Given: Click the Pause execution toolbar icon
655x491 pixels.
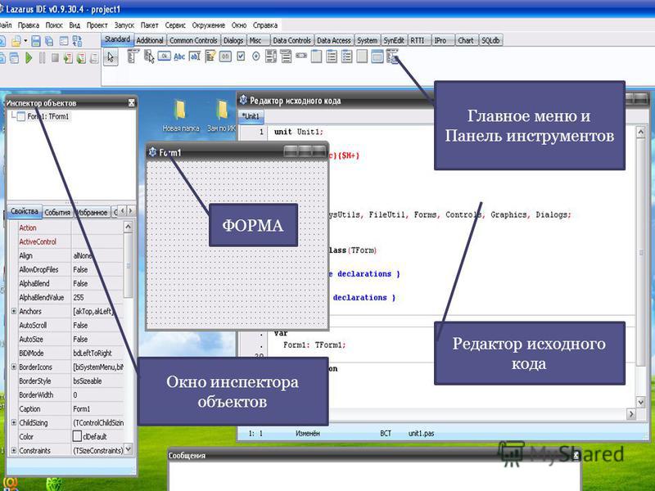Looking at the screenshot, I should 43,57.
